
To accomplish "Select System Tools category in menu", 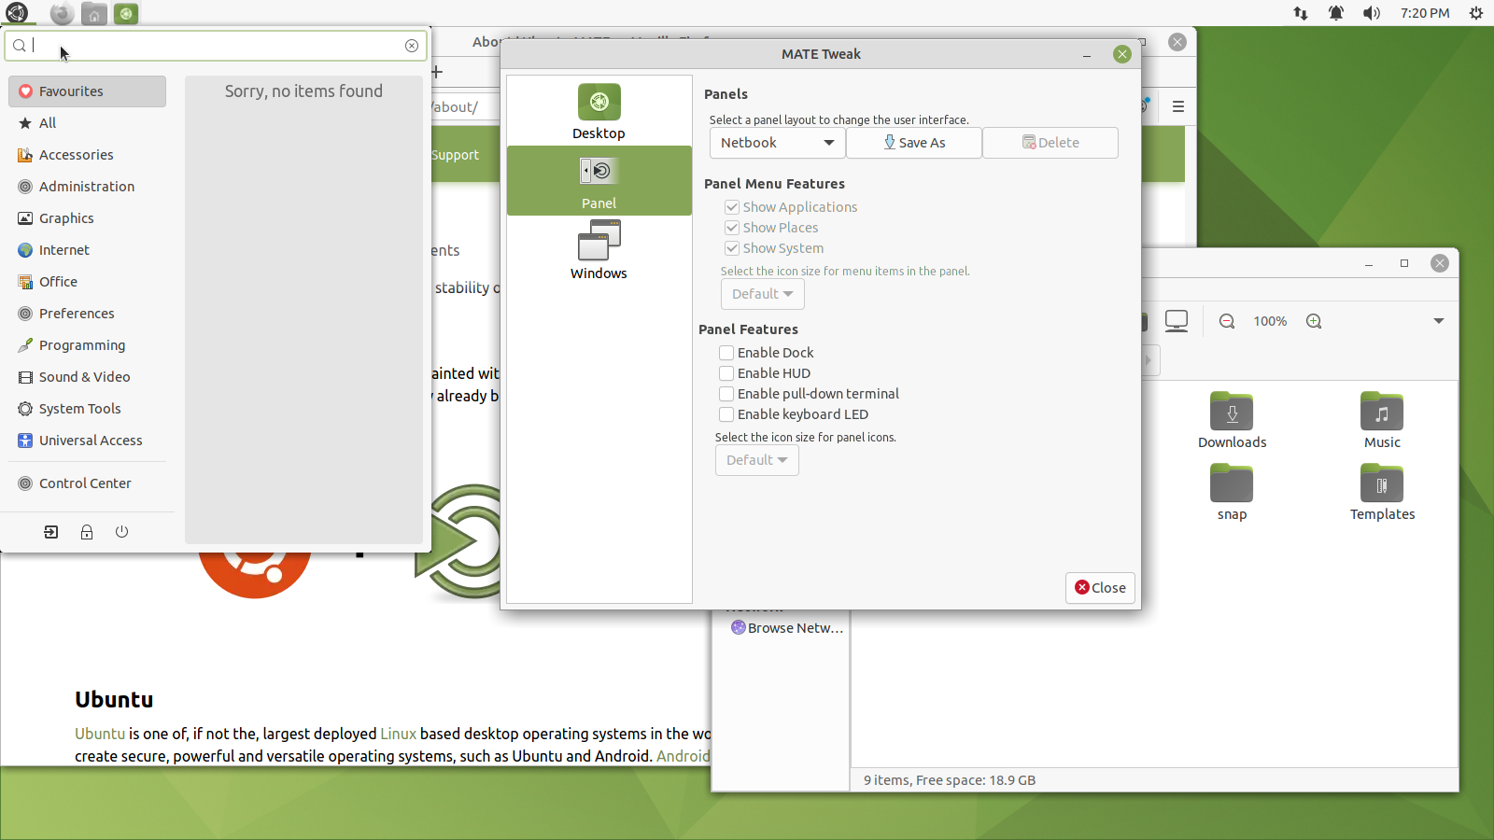I will [87, 409].
